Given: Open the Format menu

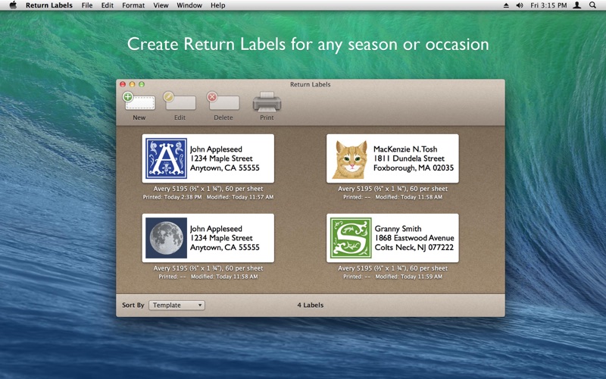Looking at the screenshot, I should [133, 5].
